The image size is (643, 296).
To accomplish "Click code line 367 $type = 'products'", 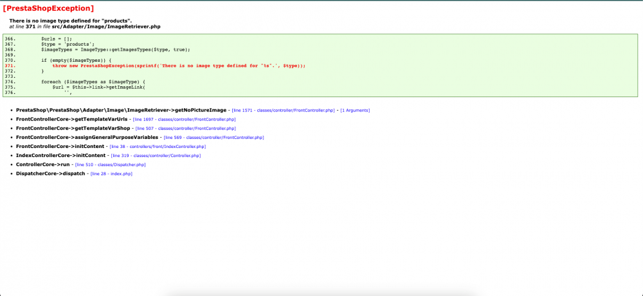I will pyautogui.click(x=68, y=44).
